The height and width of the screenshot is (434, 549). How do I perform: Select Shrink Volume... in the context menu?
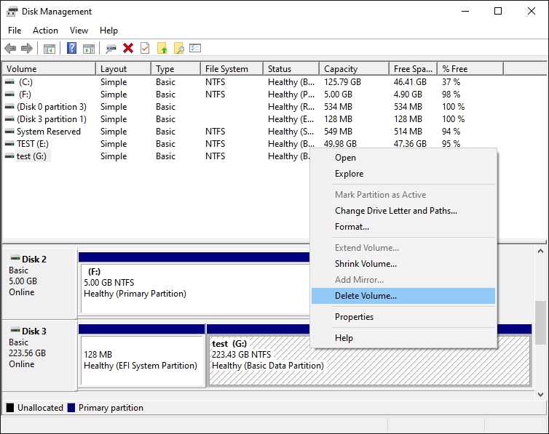[x=366, y=264]
